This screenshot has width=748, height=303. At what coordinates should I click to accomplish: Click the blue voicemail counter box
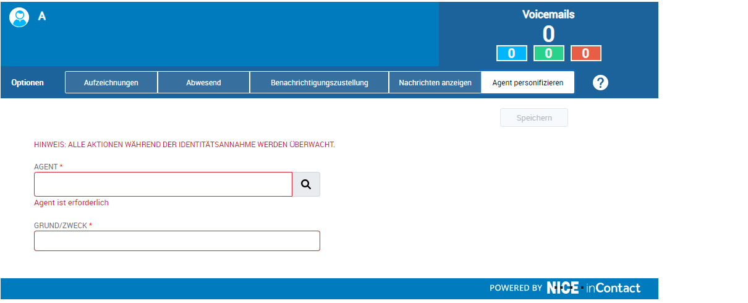click(x=511, y=53)
